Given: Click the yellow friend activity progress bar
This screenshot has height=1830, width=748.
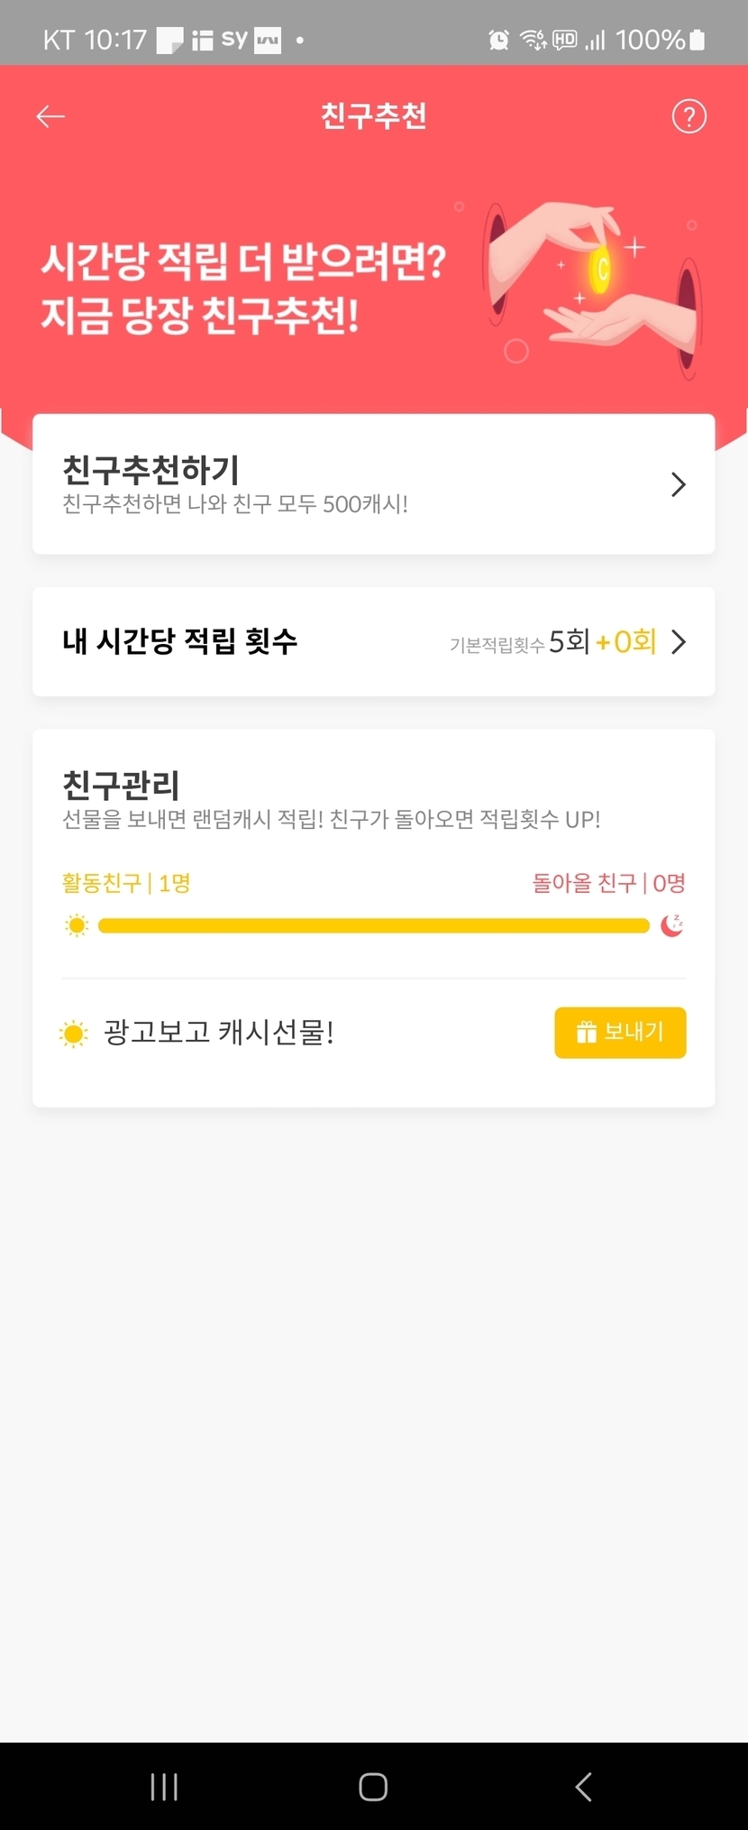Looking at the screenshot, I should pyautogui.click(x=373, y=925).
